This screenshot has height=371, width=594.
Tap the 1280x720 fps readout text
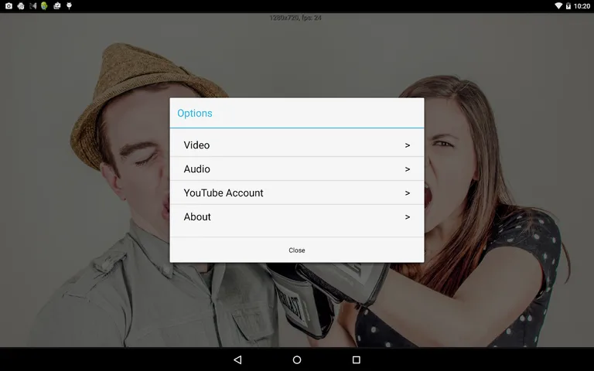[295, 18]
